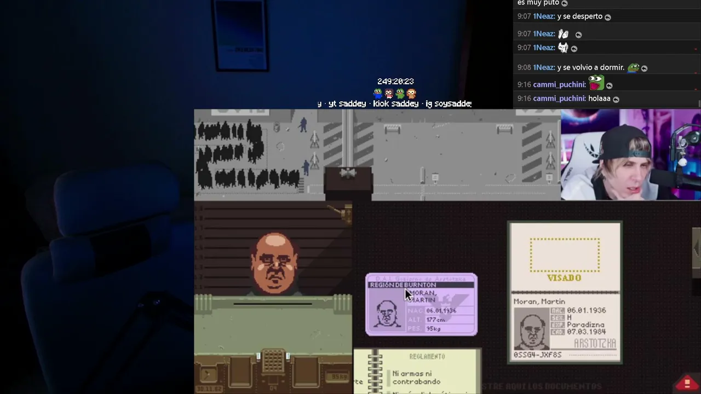
Task: Click the passport expiry date '07.03.1984'
Action: click(x=587, y=332)
